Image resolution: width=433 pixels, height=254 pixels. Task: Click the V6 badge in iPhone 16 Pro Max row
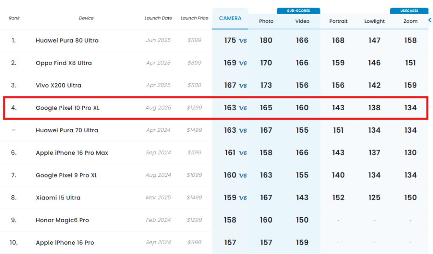[x=243, y=153]
